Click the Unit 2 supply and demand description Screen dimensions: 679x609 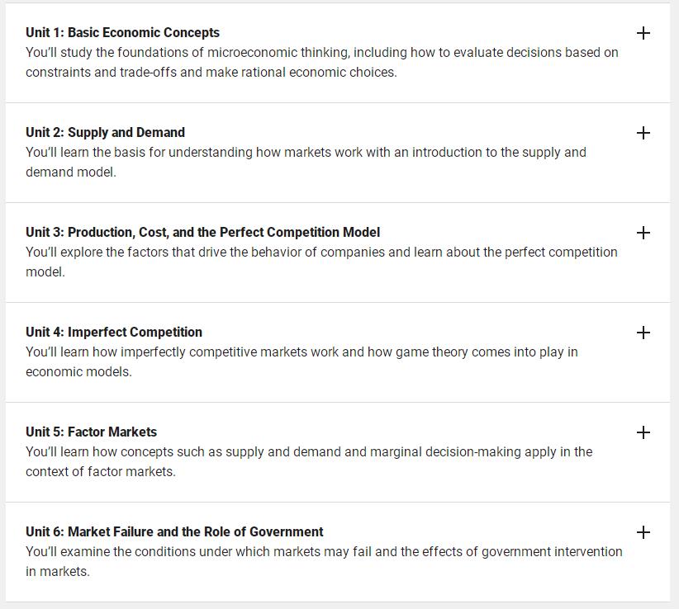tap(306, 163)
